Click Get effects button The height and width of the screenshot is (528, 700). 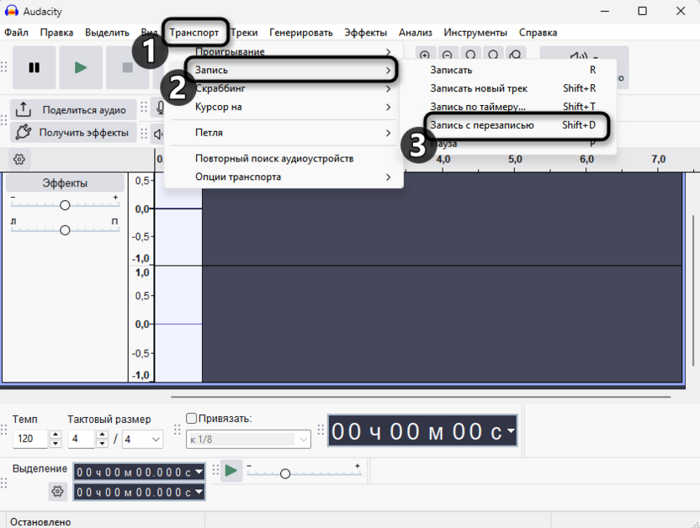click(73, 133)
